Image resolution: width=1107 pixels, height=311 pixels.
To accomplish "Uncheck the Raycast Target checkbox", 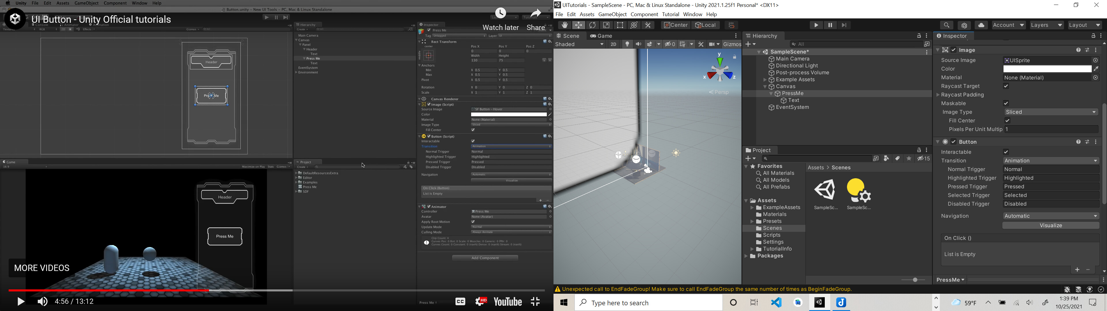I will 1006,86.
